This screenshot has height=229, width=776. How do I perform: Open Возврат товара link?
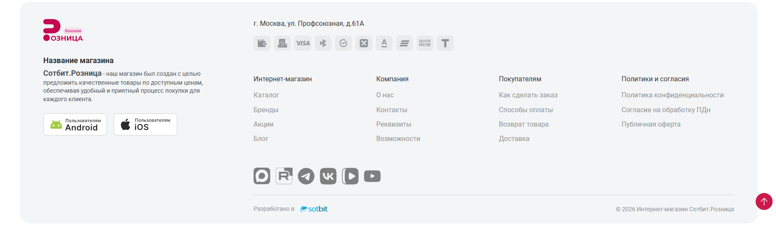[x=524, y=124]
